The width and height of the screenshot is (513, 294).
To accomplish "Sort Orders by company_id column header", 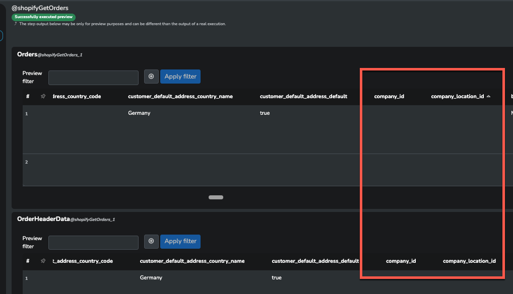I will 389,96.
